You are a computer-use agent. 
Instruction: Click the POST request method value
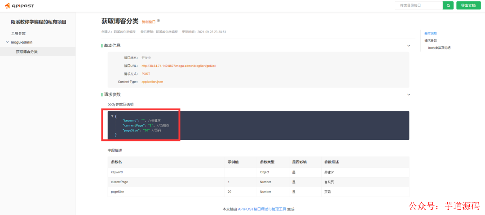[145, 74]
